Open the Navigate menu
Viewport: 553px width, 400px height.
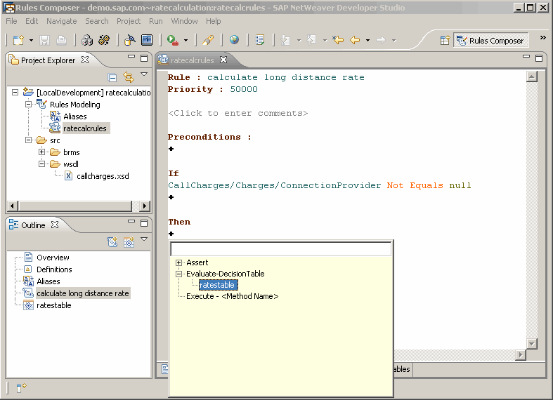point(62,21)
